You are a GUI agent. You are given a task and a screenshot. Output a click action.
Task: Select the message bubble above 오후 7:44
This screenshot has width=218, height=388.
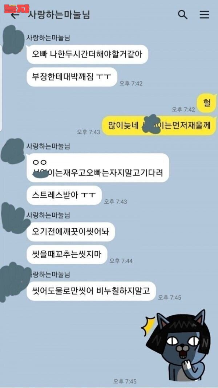click(67, 255)
